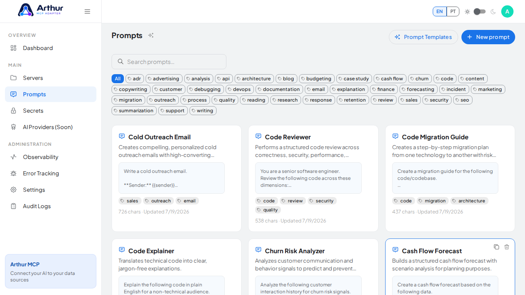This screenshot has width=525, height=295.
Task: Click the migration tag on Code Migration card
Action: 433,201
